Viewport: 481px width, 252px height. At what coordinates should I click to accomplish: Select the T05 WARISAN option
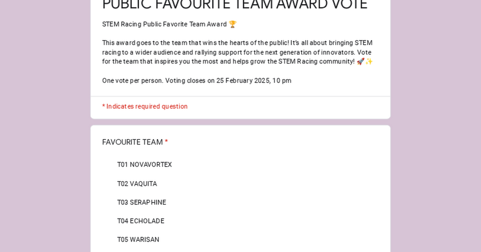tap(138, 240)
